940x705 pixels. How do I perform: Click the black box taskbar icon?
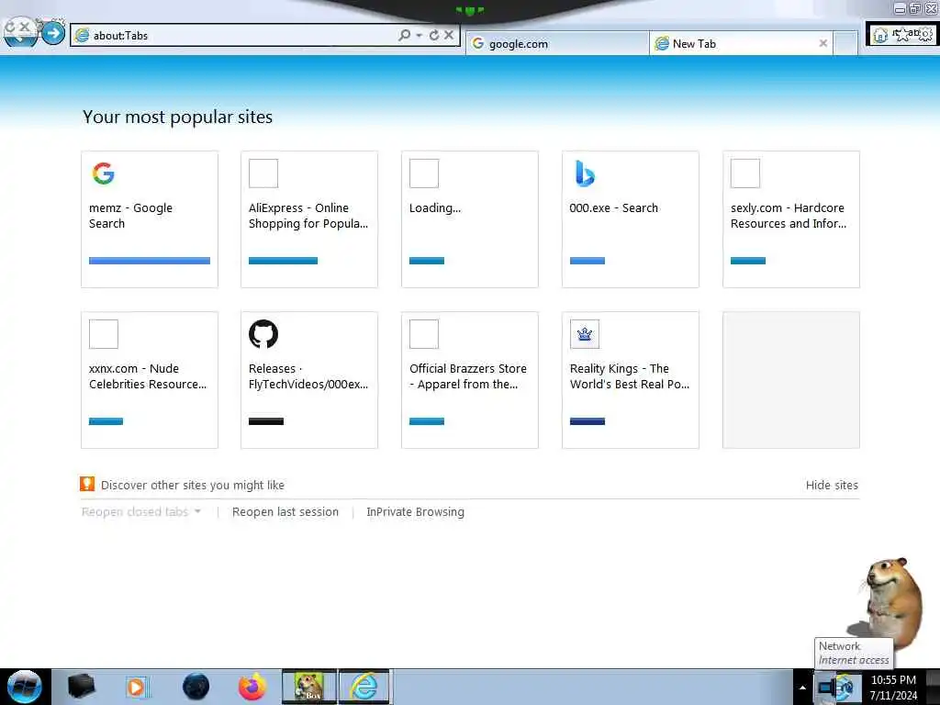point(81,687)
